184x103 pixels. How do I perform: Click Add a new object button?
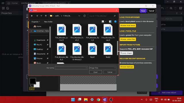click(167, 93)
